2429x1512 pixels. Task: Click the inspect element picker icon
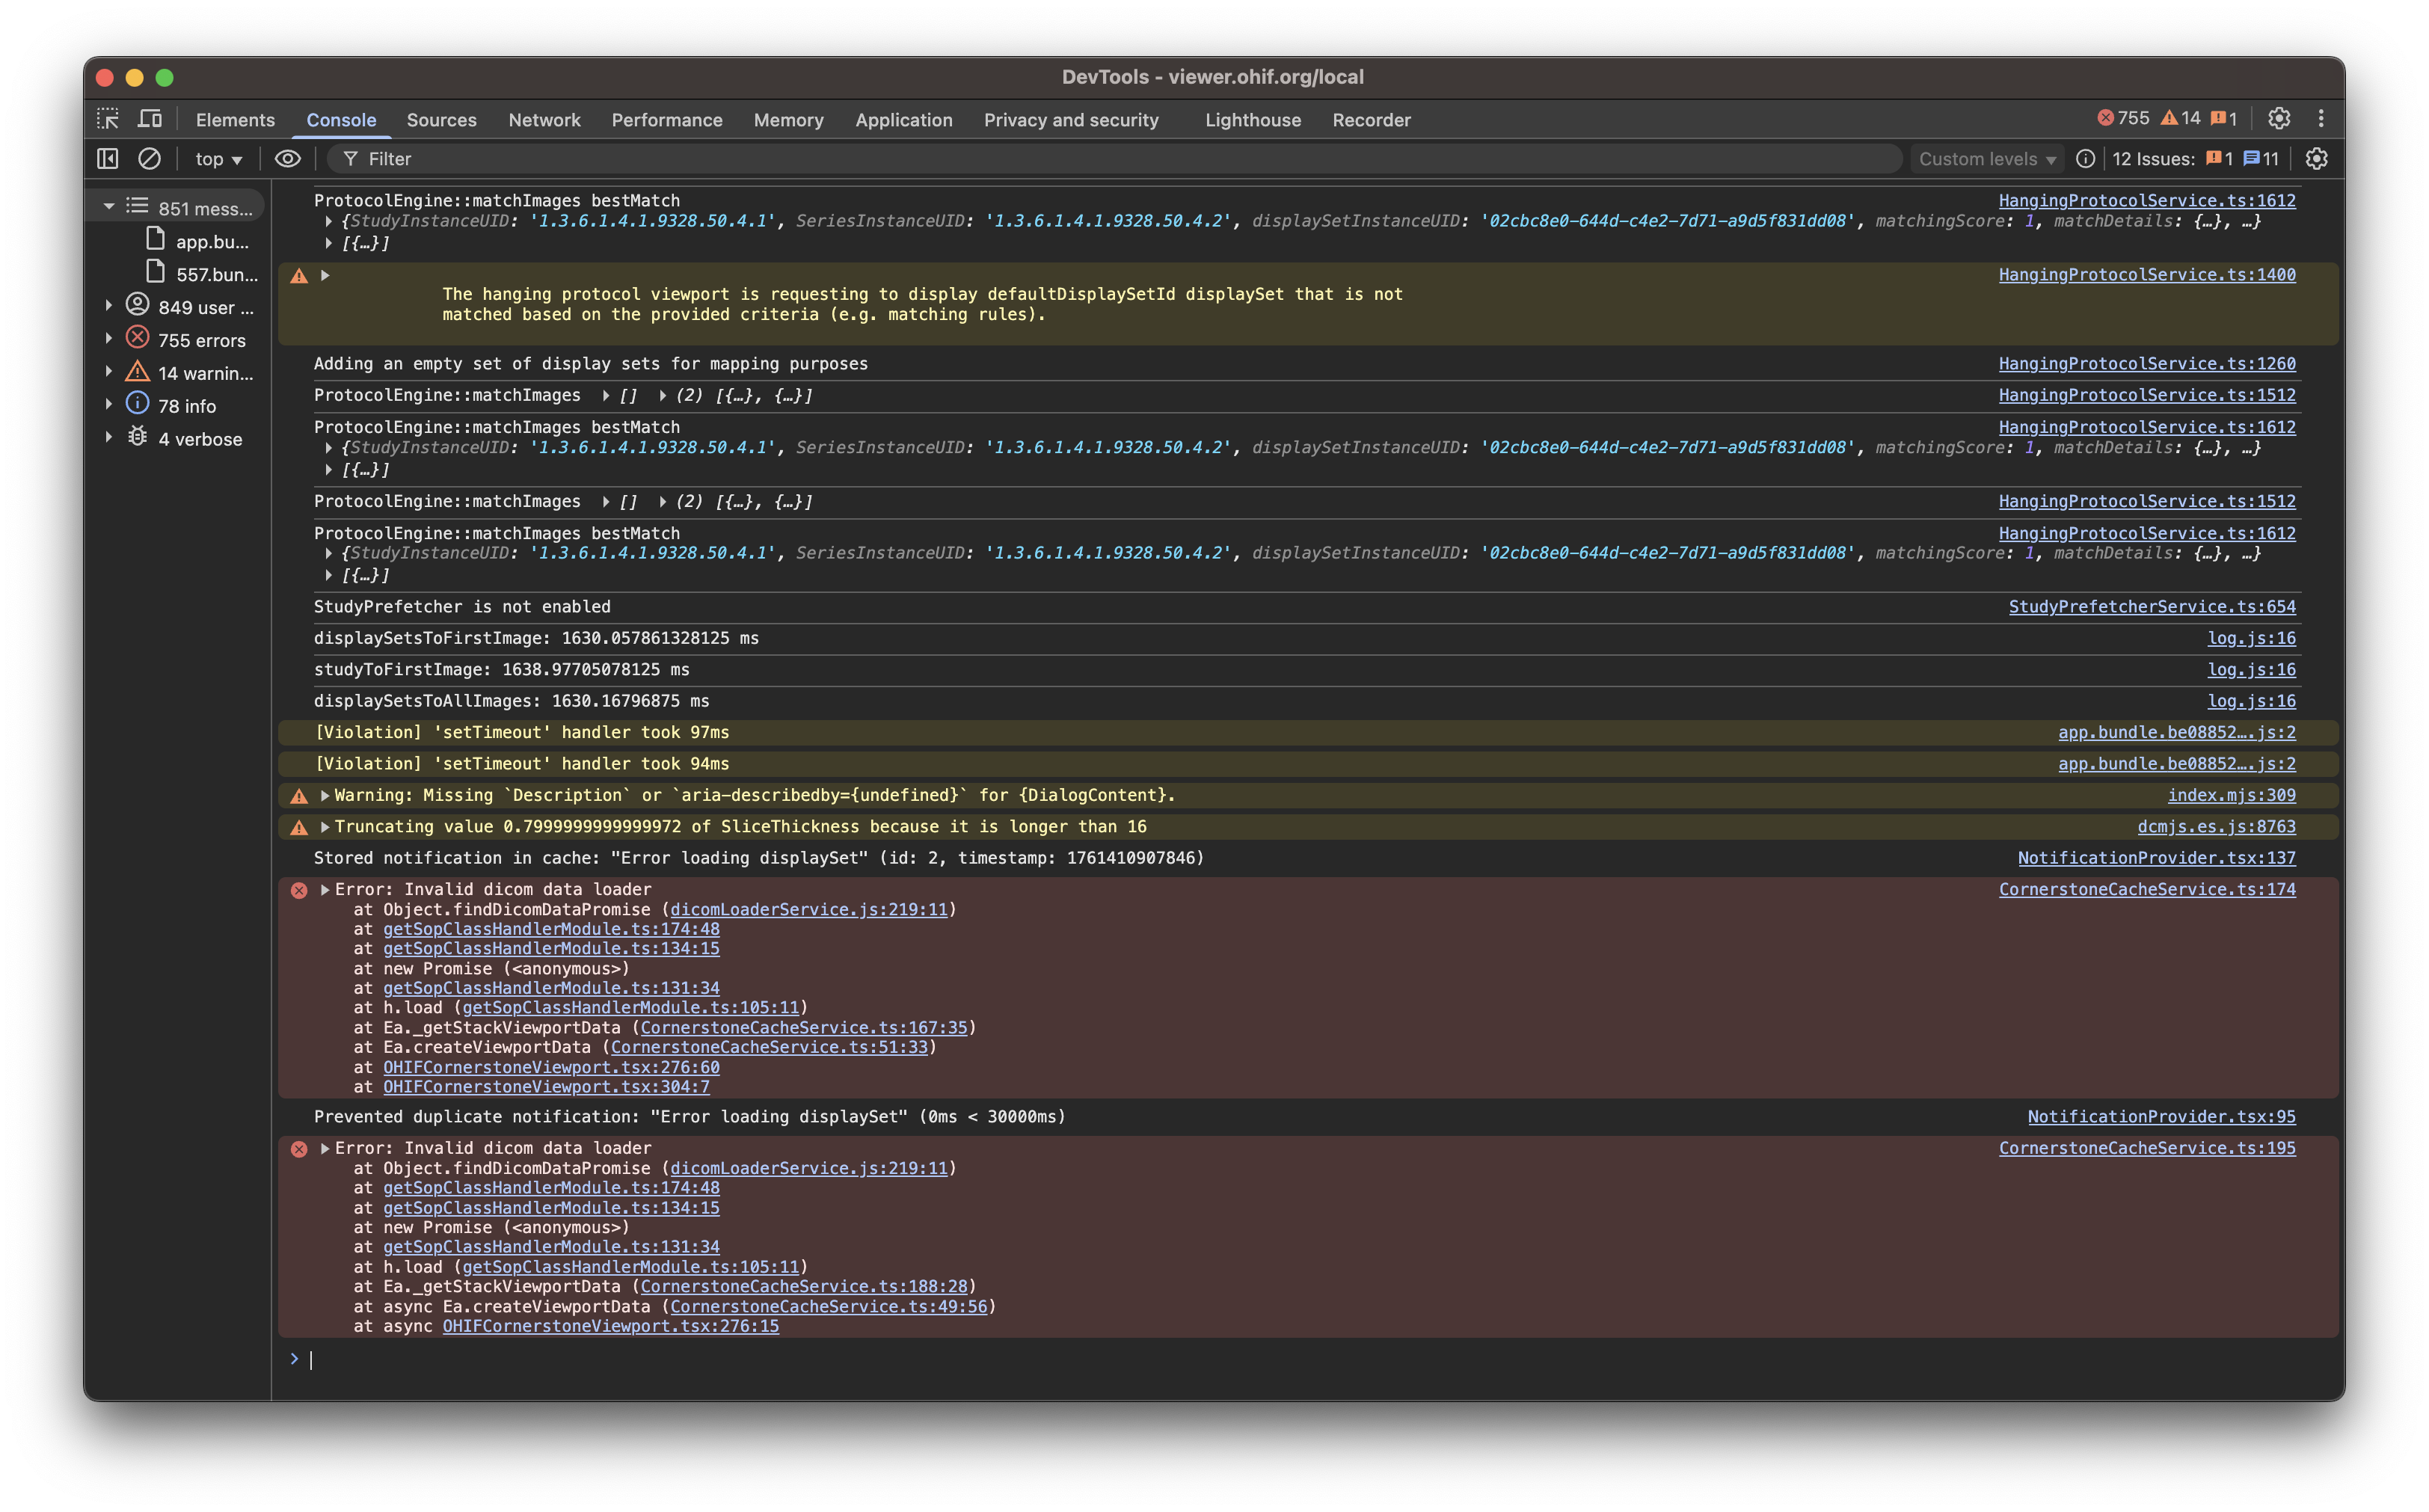coord(108,119)
